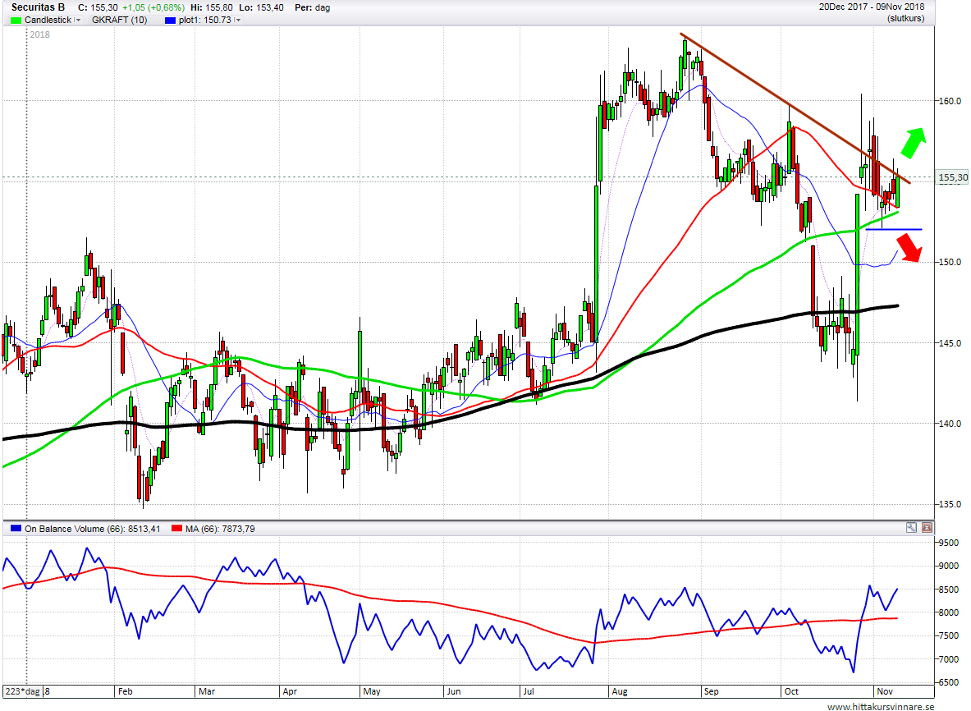The width and height of the screenshot is (971, 711).
Task: Click the GKRAFT (10) indicator label
Action: pos(120,20)
